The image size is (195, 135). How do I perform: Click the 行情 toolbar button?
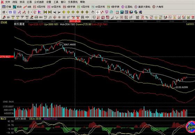pyautogui.click(x=7, y=7)
